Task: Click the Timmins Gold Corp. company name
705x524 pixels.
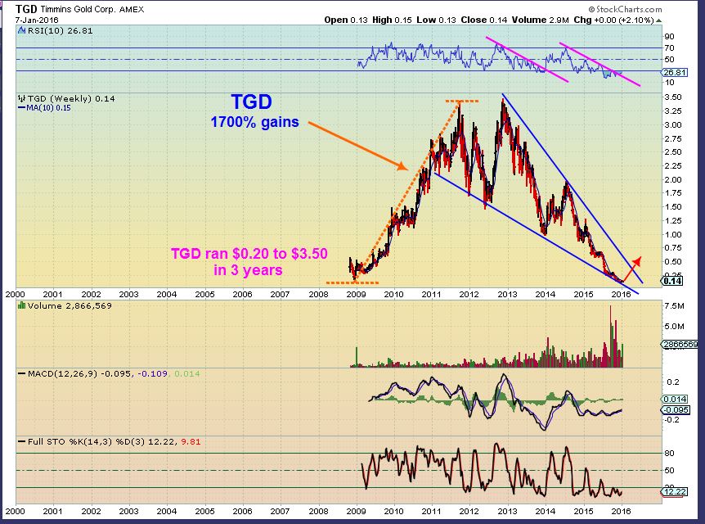Action: coord(79,9)
